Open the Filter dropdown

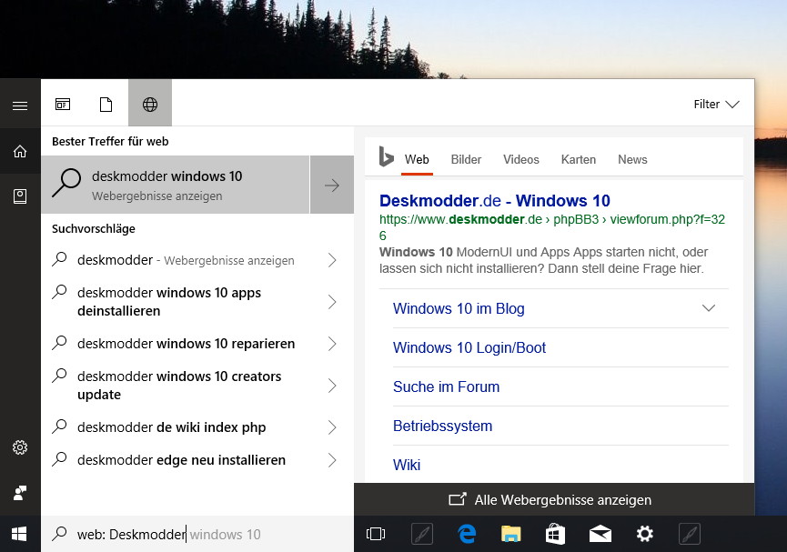pyautogui.click(x=716, y=105)
